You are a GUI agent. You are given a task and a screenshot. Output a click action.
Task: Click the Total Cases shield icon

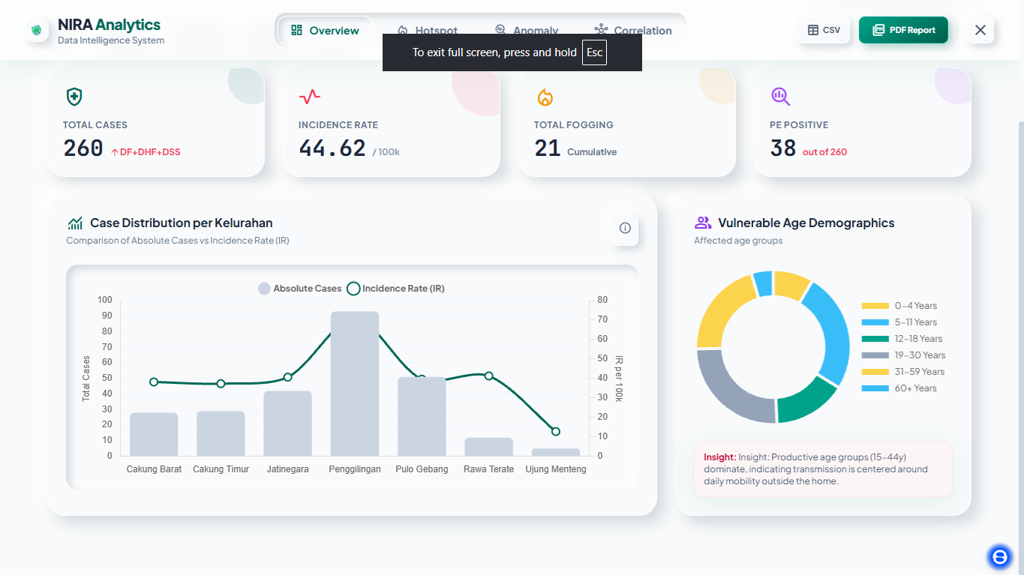click(x=74, y=97)
